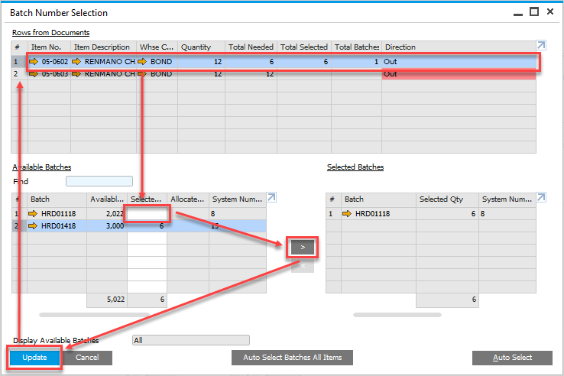Click the Available Batches heading
Screen dimensions: 564x376
(42, 167)
